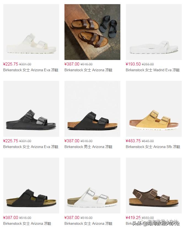Open the black Arizona Eva sandal image
The height and width of the screenshot is (230, 184).
[x=31, y=109]
